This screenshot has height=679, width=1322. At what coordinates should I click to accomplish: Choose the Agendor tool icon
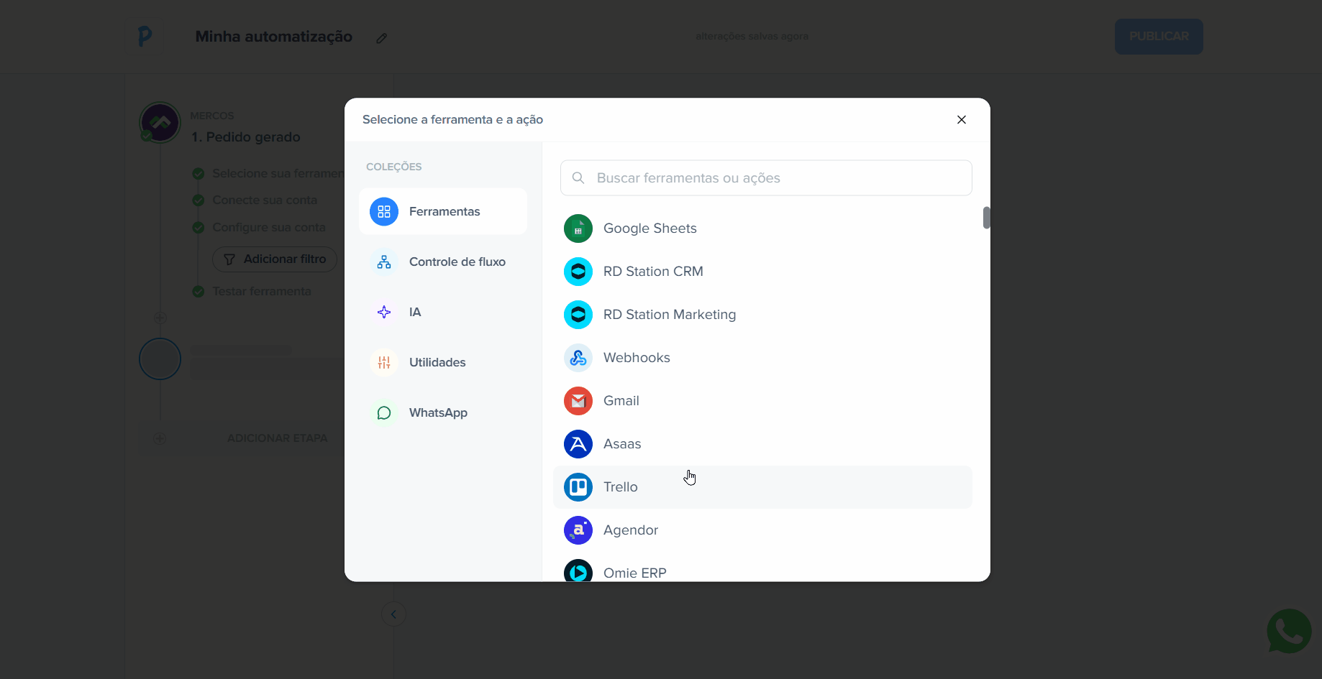(578, 530)
